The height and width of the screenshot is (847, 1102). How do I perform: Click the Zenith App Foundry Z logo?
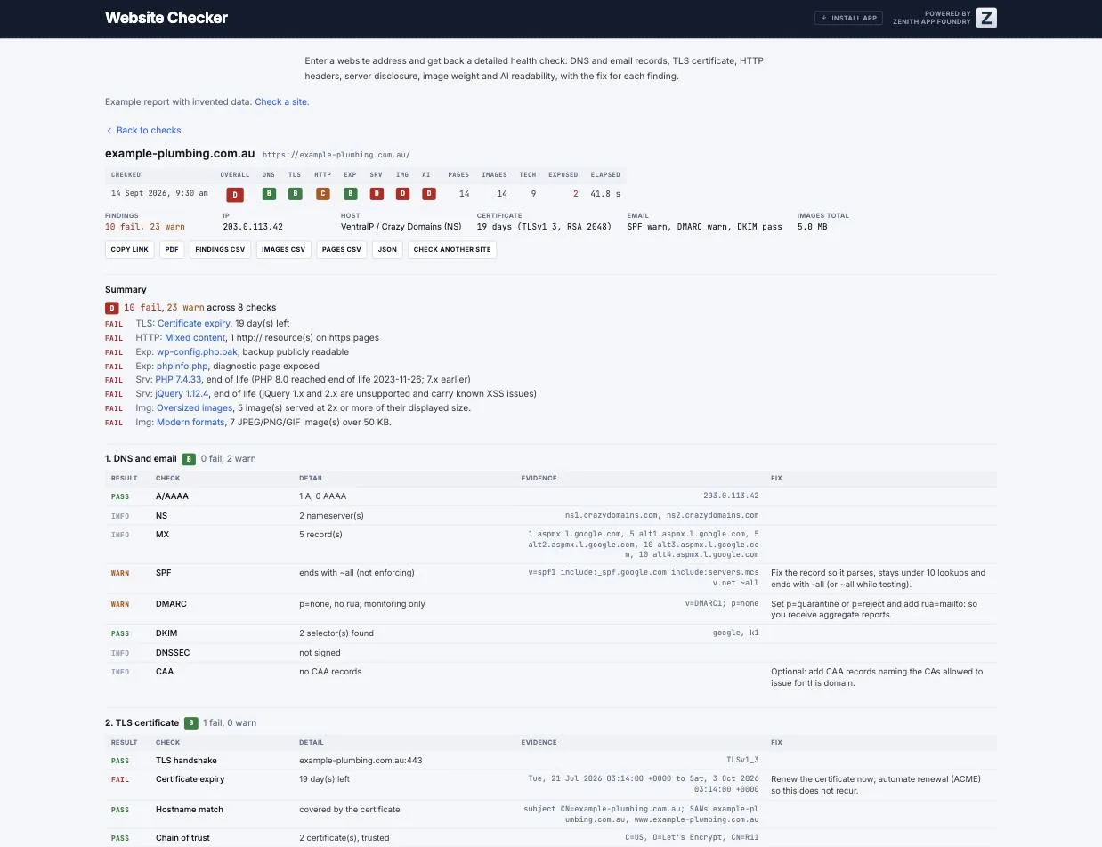click(x=986, y=18)
